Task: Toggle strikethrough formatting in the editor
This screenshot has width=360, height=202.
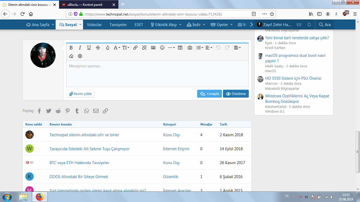Action: pyautogui.click(x=98, y=48)
